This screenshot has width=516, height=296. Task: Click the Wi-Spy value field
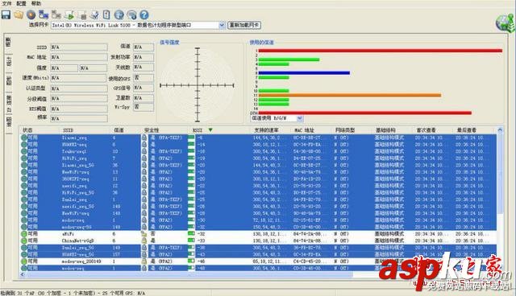pyautogui.click(x=144, y=107)
